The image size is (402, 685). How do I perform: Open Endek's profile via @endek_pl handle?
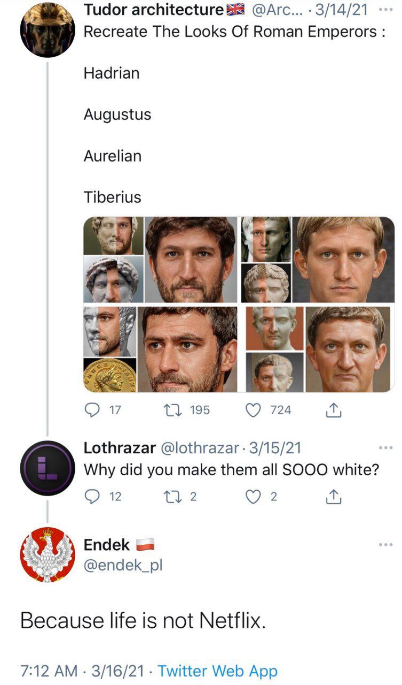pyautogui.click(x=123, y=565)
